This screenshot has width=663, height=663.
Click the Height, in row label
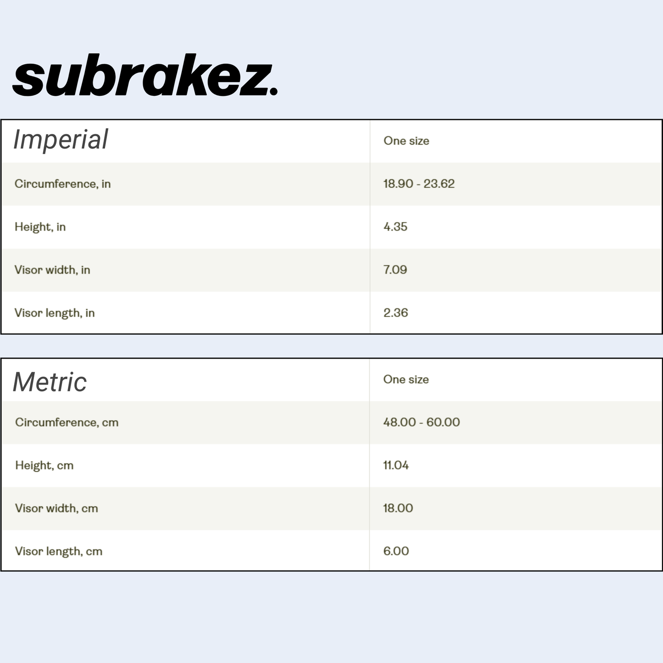point(40,227)
